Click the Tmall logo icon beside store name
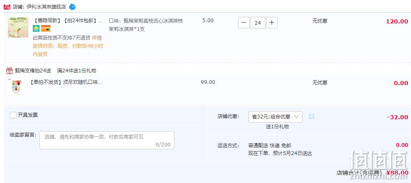Viewport: 411px width, 183px height. pos(7,7)
